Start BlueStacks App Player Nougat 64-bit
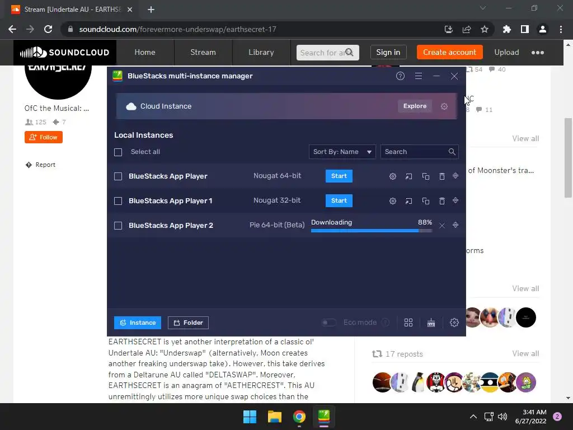 [339, 176]
